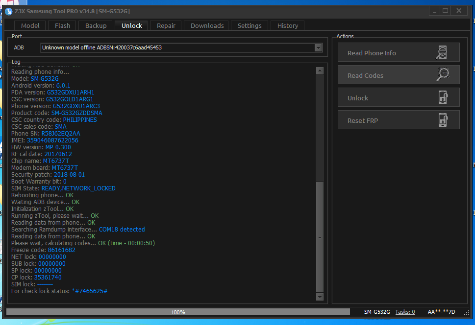Click Security patch 2018-08-01 value
Viewport: 475px width, 325px height.
click(70, 175)
